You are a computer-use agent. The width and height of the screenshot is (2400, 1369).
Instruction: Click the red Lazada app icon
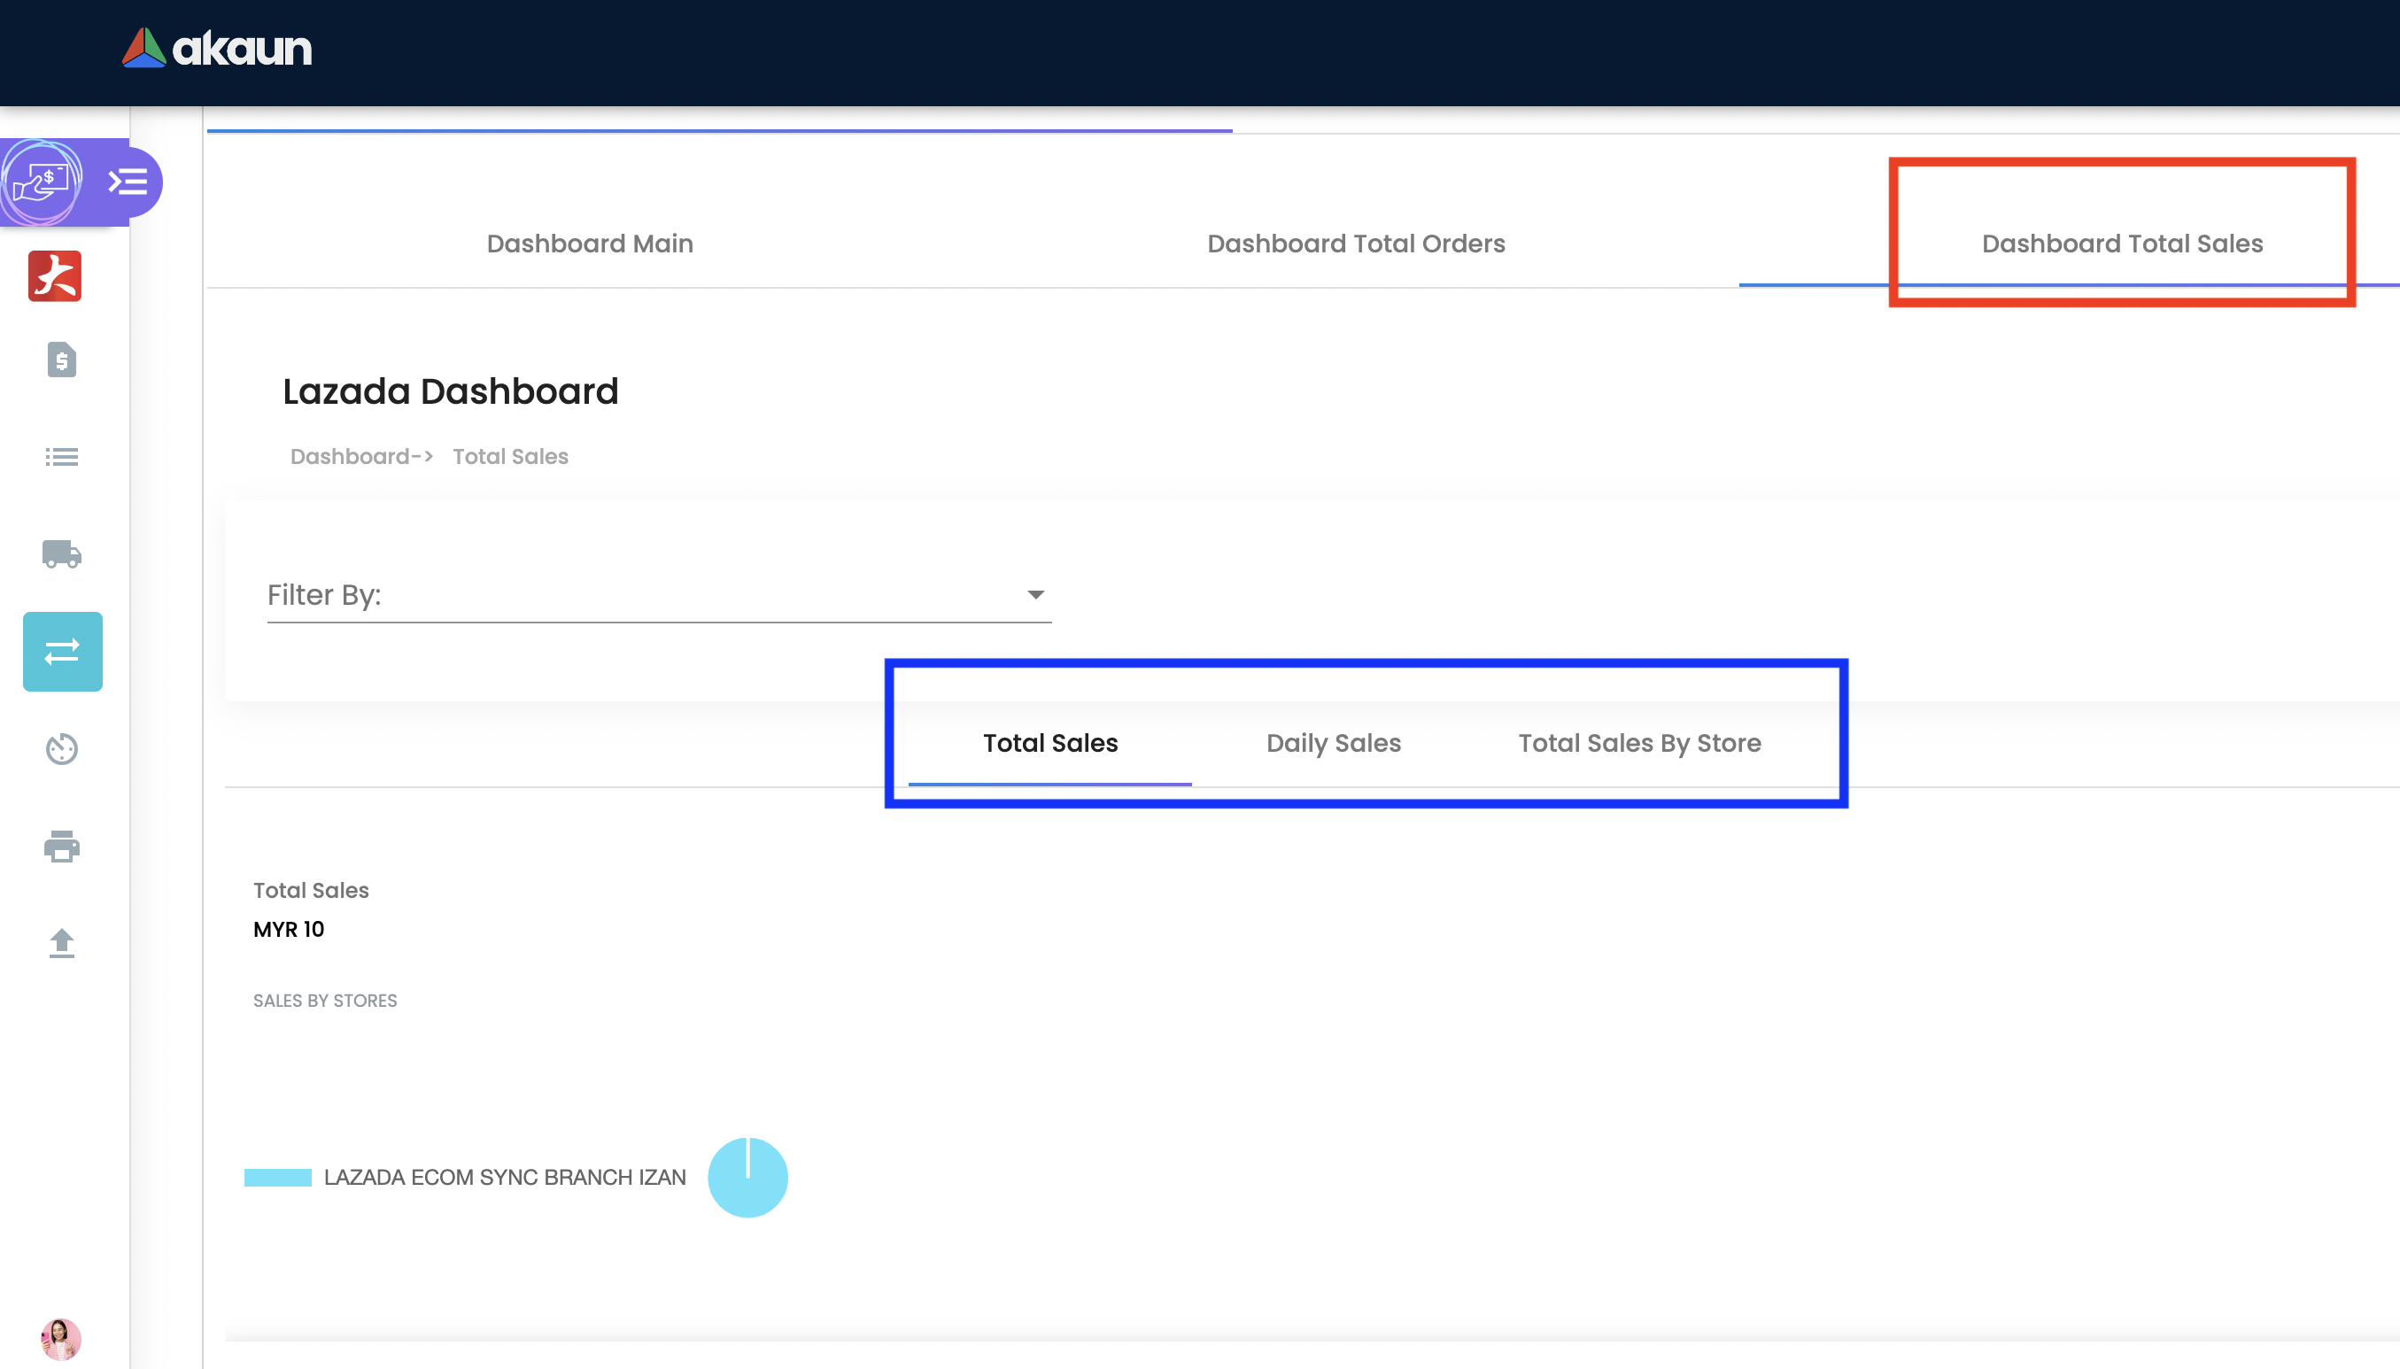[55, 276]
